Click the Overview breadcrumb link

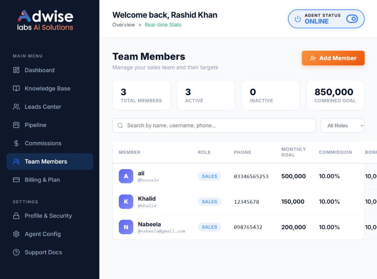[x=124, y=25]
